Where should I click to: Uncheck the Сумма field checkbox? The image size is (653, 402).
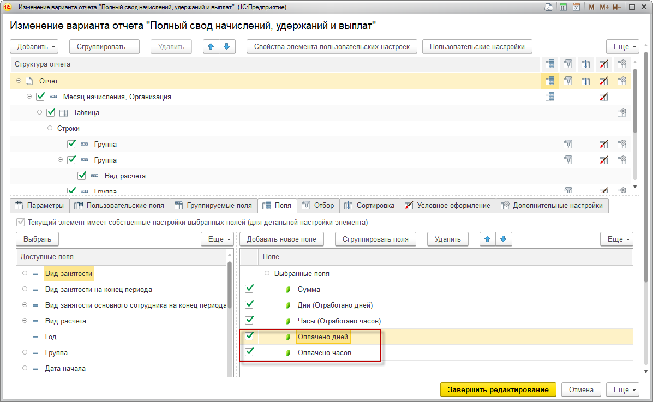pos(249,289)
